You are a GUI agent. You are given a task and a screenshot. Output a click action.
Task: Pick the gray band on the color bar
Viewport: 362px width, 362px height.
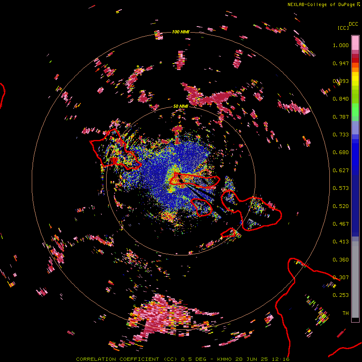(x=355, y=280)
